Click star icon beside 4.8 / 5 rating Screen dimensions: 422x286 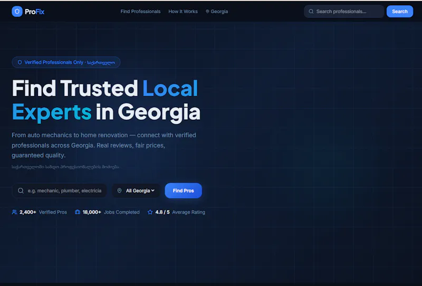[x=150, y=212]
